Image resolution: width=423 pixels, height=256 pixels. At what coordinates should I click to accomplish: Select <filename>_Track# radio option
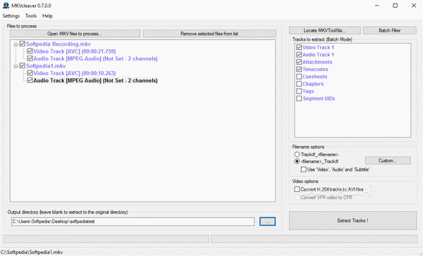(x=297, y=162)
